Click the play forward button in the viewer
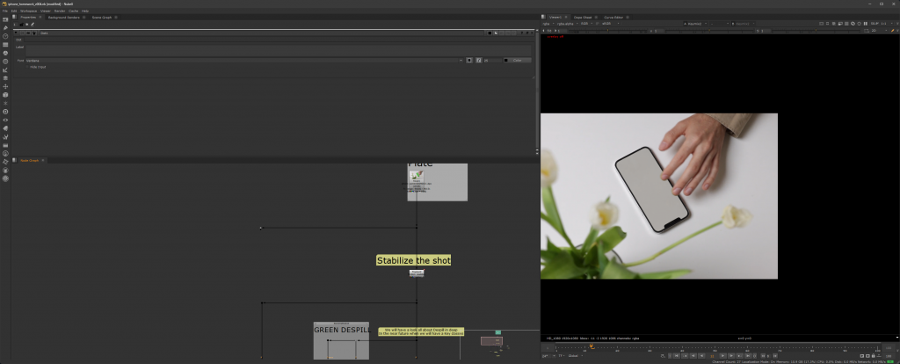 (722, 356)
